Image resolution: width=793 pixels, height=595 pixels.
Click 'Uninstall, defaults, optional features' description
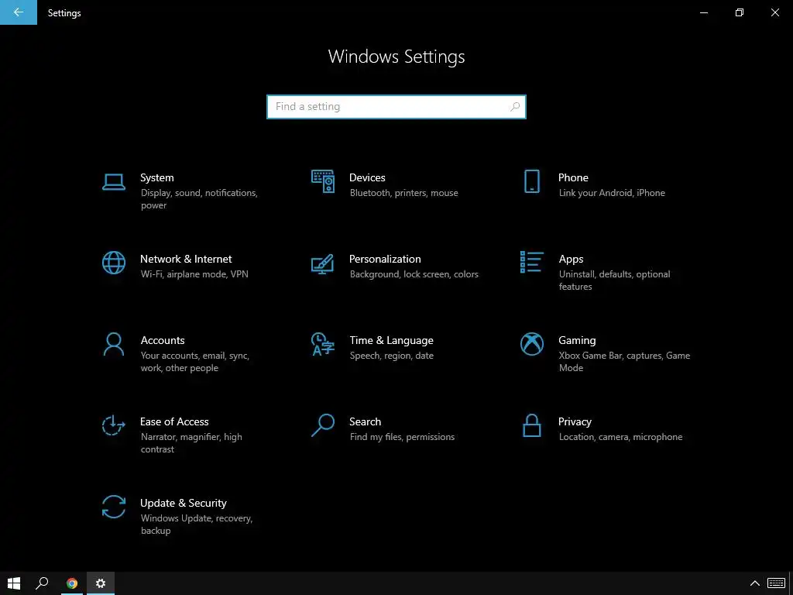[x=614, y=280]
